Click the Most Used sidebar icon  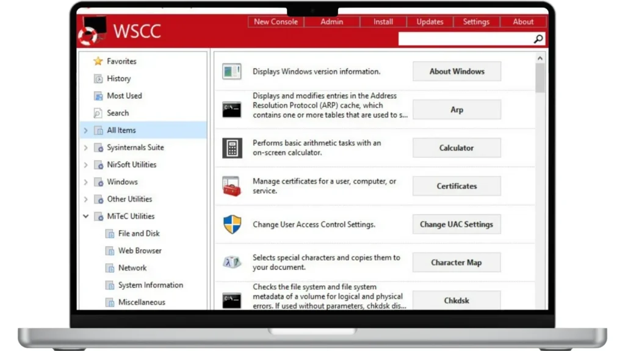(x=98, y=96)
